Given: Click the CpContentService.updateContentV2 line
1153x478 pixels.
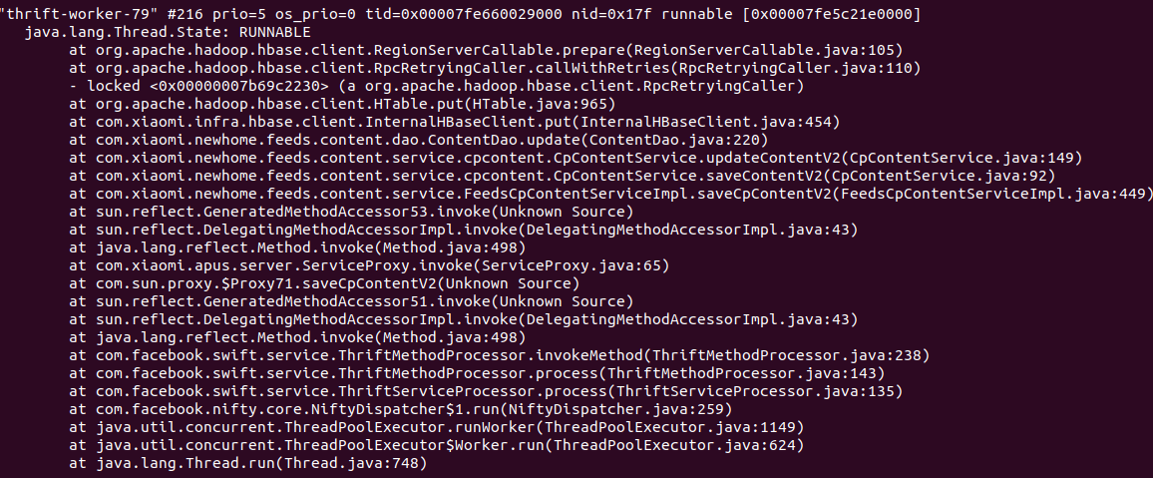Looking at the screenshot, I should click(576, 158).
